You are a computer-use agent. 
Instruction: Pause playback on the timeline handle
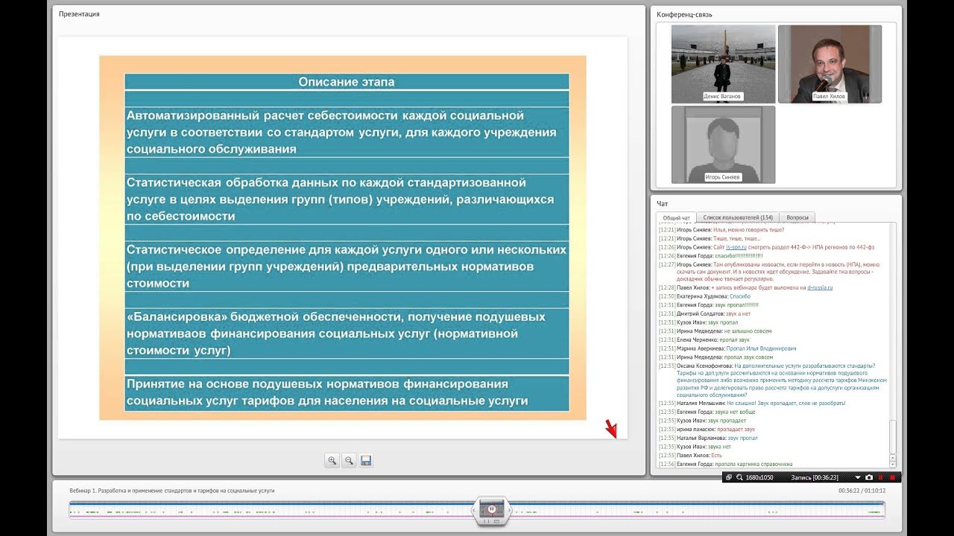[492, 509]
